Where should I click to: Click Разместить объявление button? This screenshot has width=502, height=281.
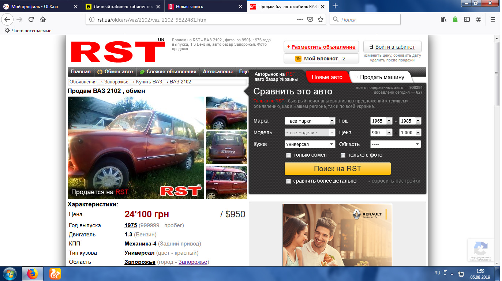coord(321,47)
